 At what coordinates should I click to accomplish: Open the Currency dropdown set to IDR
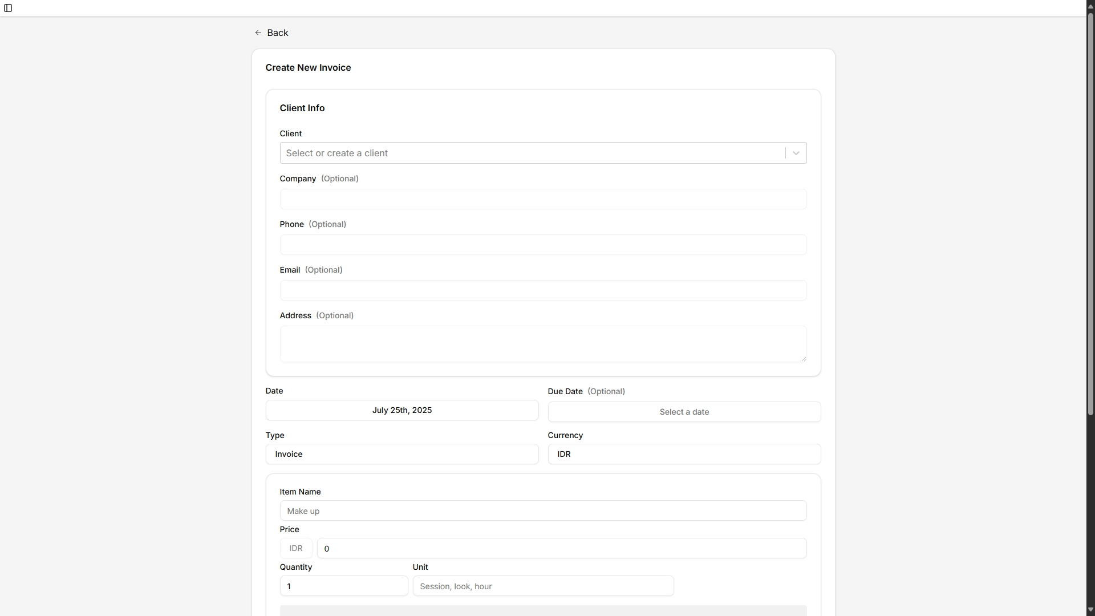click(684, 454)
